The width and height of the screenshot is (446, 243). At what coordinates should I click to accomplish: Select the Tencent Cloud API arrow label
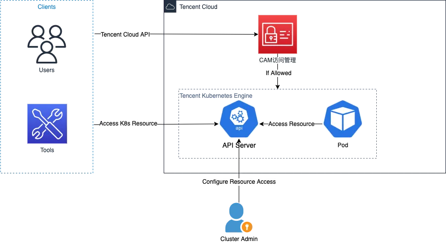125,35
